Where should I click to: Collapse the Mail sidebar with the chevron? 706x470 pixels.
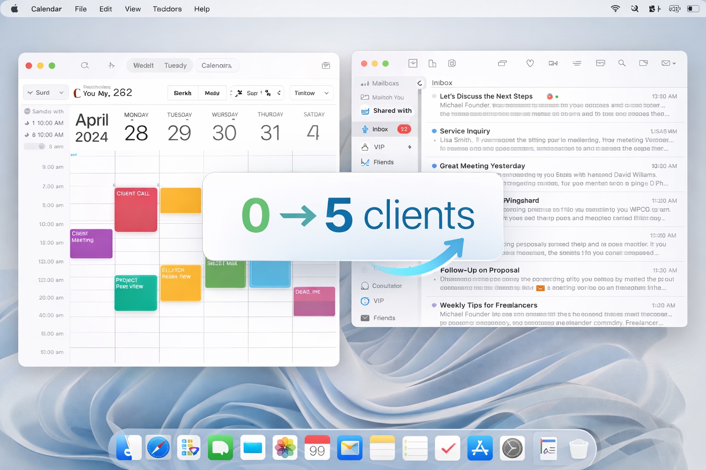[x=420, y=83]
